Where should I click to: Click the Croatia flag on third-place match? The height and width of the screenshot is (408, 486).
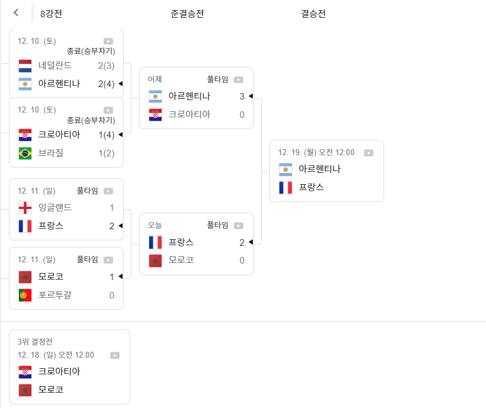coord(25,372)
